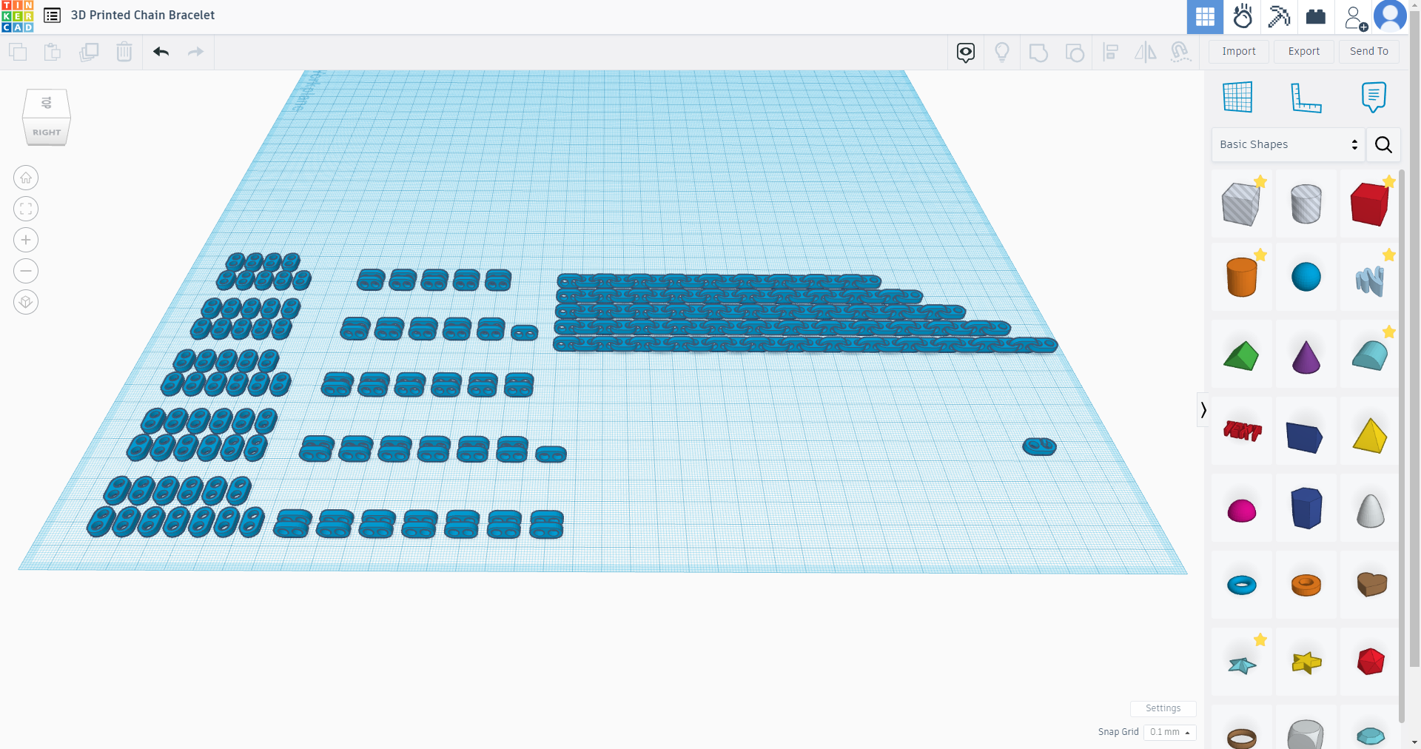Open the Basic Shapes dropdown
The width and height of the screenshot is (1421, 749).
coord(1288,144)
